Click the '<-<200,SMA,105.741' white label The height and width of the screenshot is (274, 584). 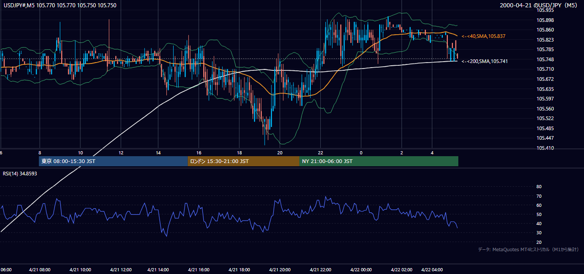pos(484,61)
